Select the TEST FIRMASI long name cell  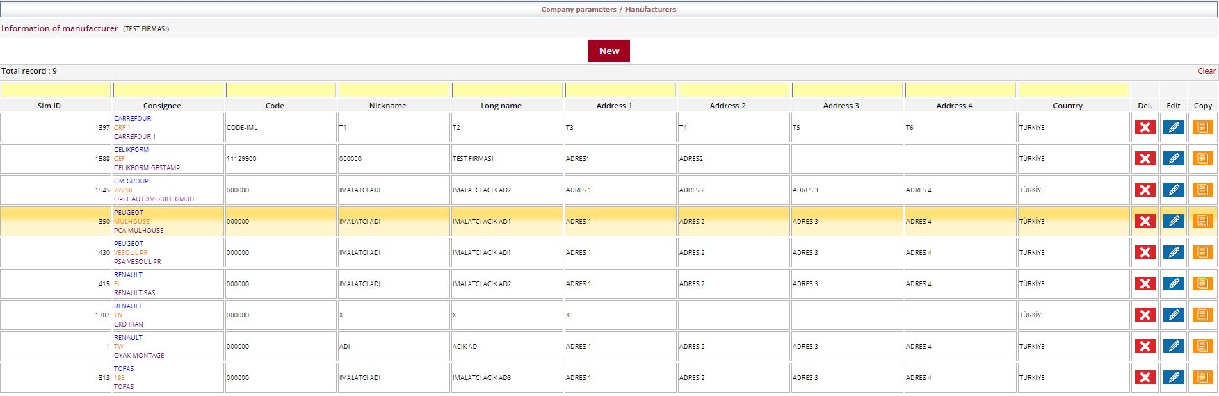(507, 159)
